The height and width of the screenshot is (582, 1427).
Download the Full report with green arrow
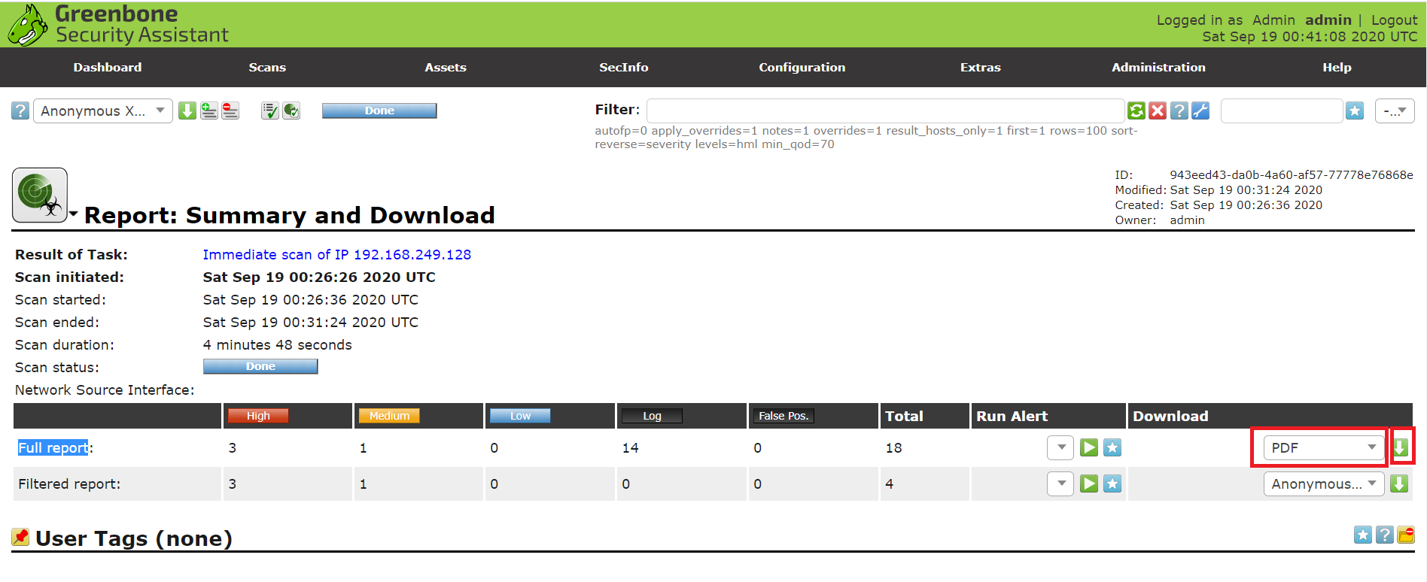click(1400, 447)
